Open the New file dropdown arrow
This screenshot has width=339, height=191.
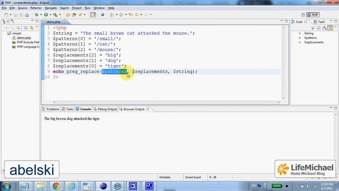tap(11, 15)
